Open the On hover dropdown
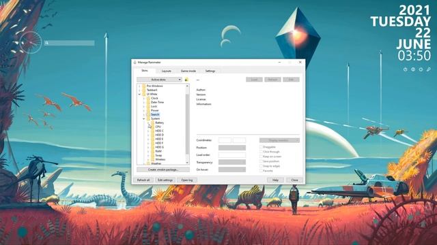This screenshot has width=437, height=245. pos(232,169)
